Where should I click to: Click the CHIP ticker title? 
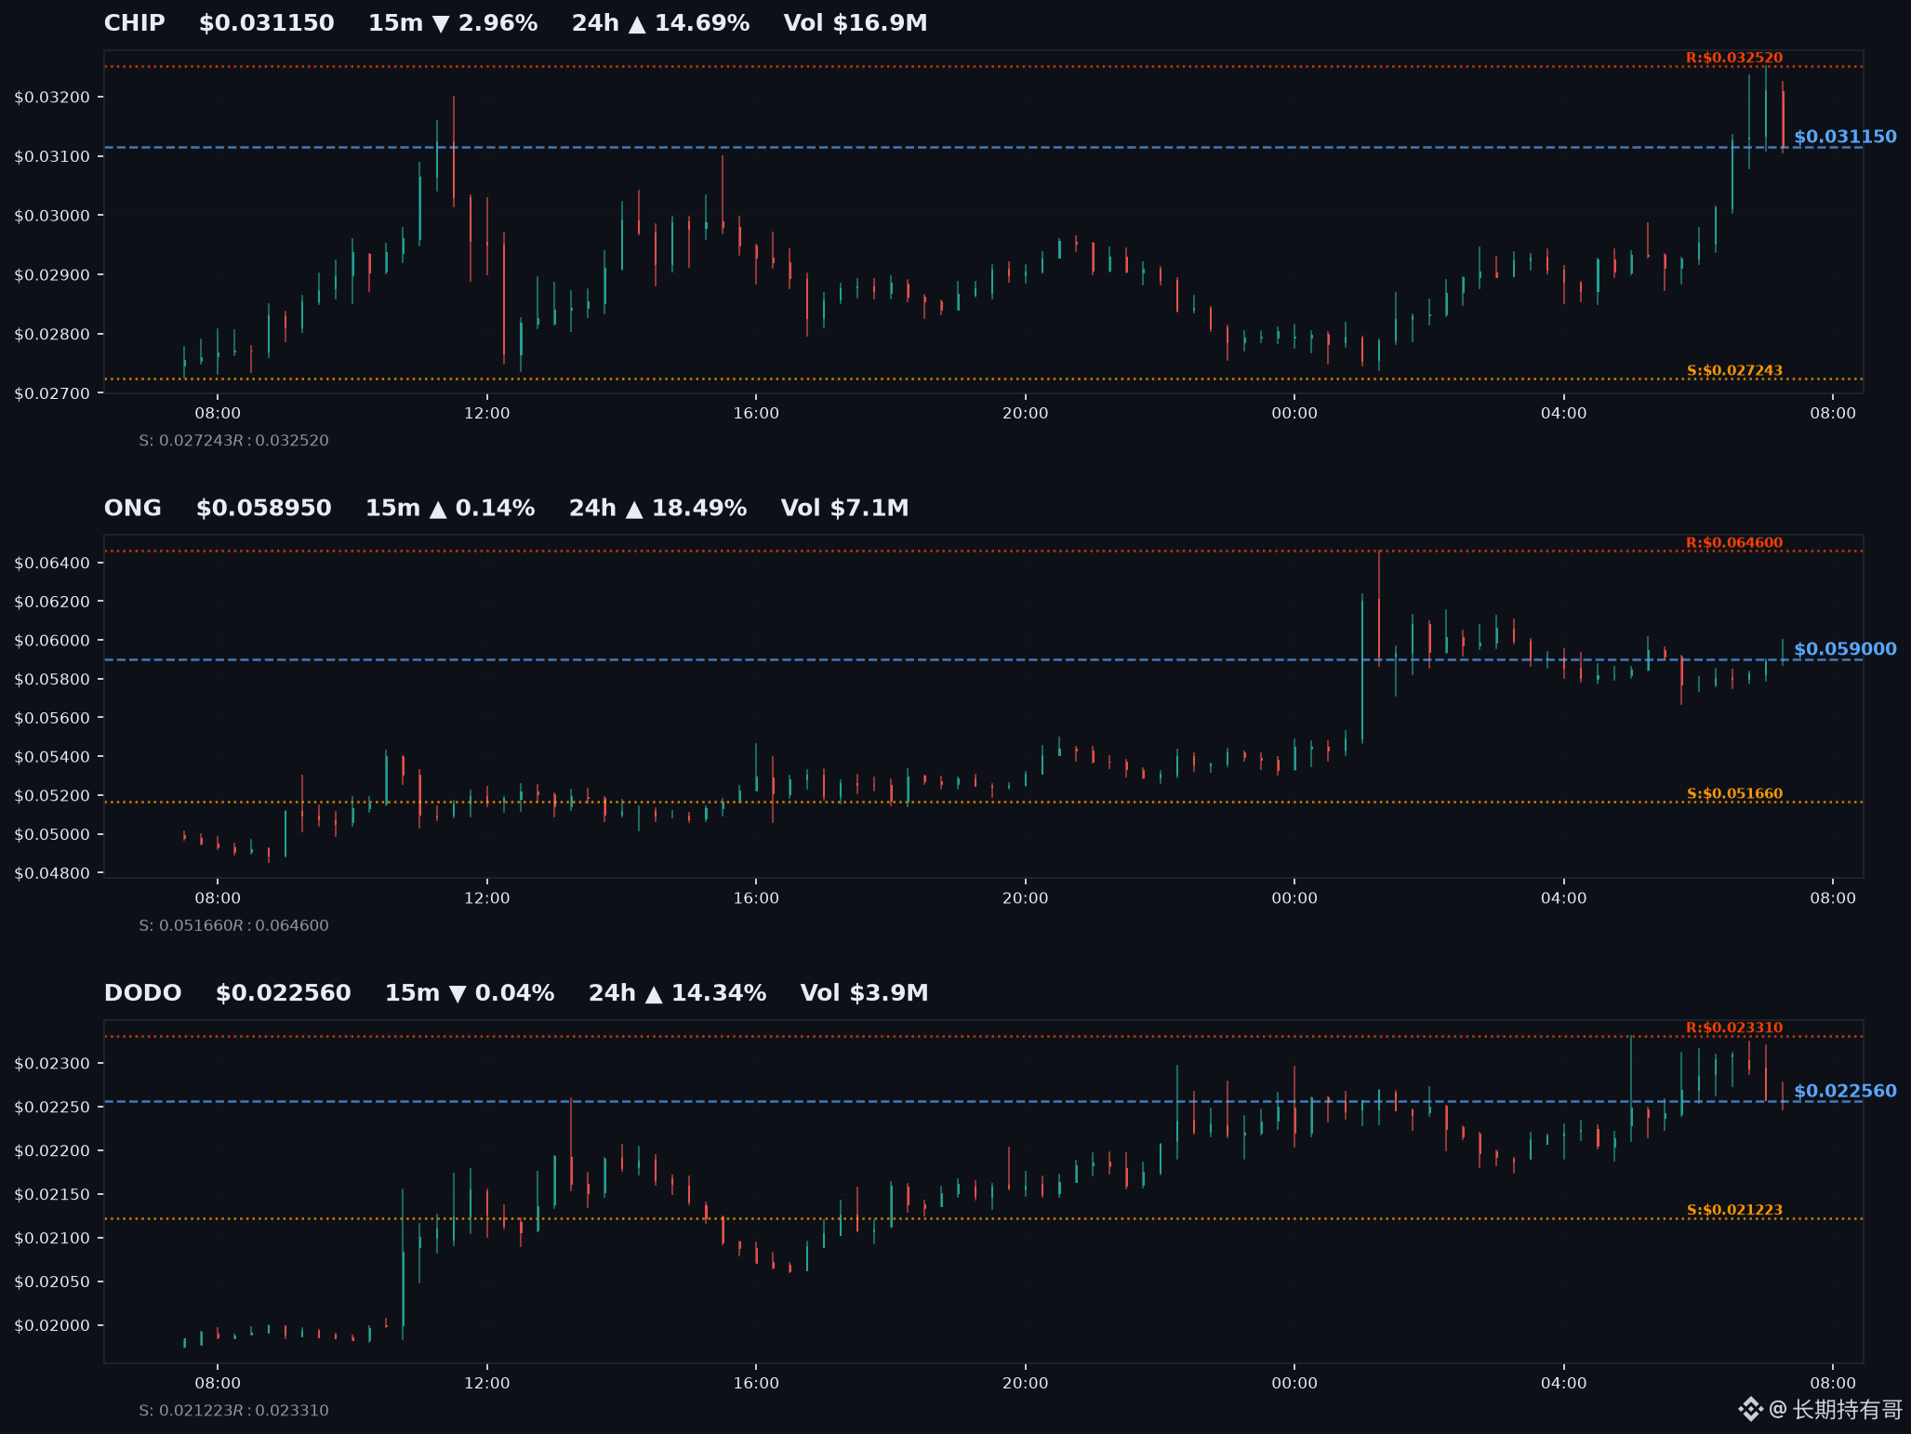pyautogui.click(x=135, y=23)
